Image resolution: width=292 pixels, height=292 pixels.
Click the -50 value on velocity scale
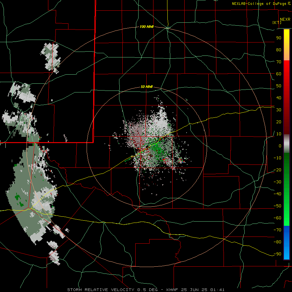(x=277, y=206)
